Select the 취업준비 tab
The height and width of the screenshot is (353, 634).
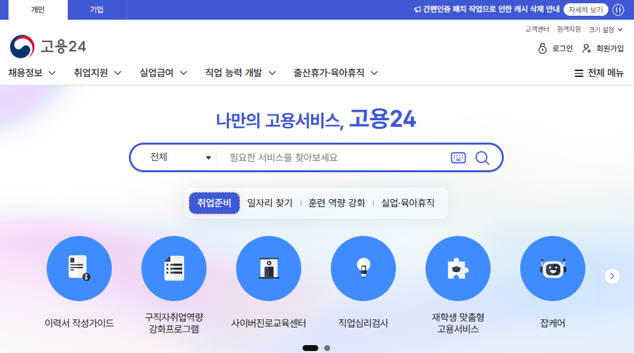tap(214, 203)
